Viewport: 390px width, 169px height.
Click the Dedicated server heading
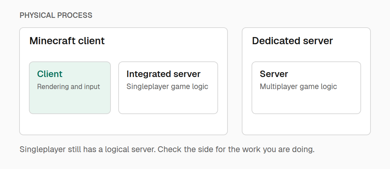[292, 41]
